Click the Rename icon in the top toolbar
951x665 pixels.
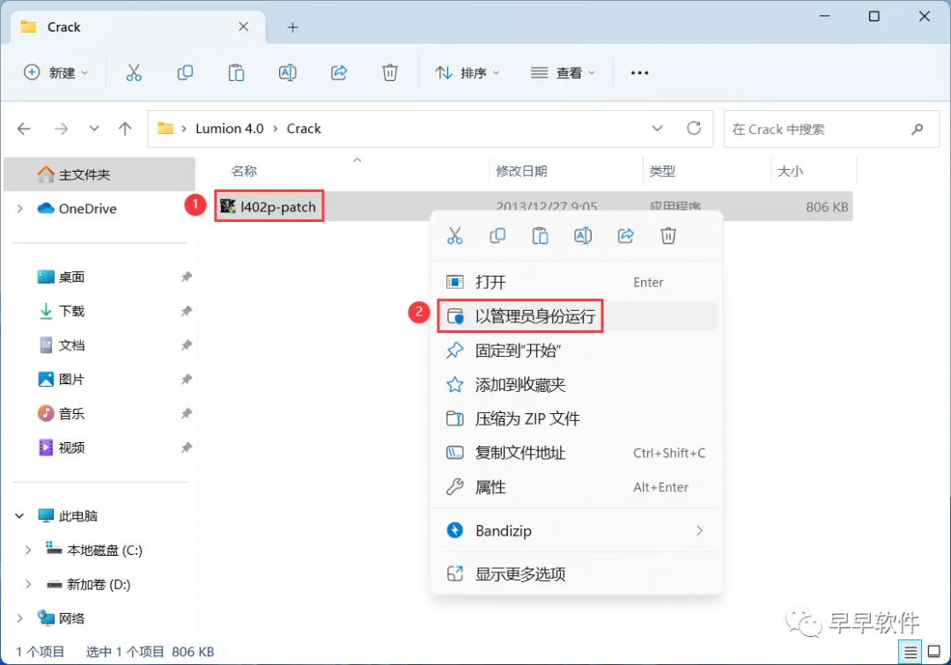pyautogui.click(x=287, y=73)
